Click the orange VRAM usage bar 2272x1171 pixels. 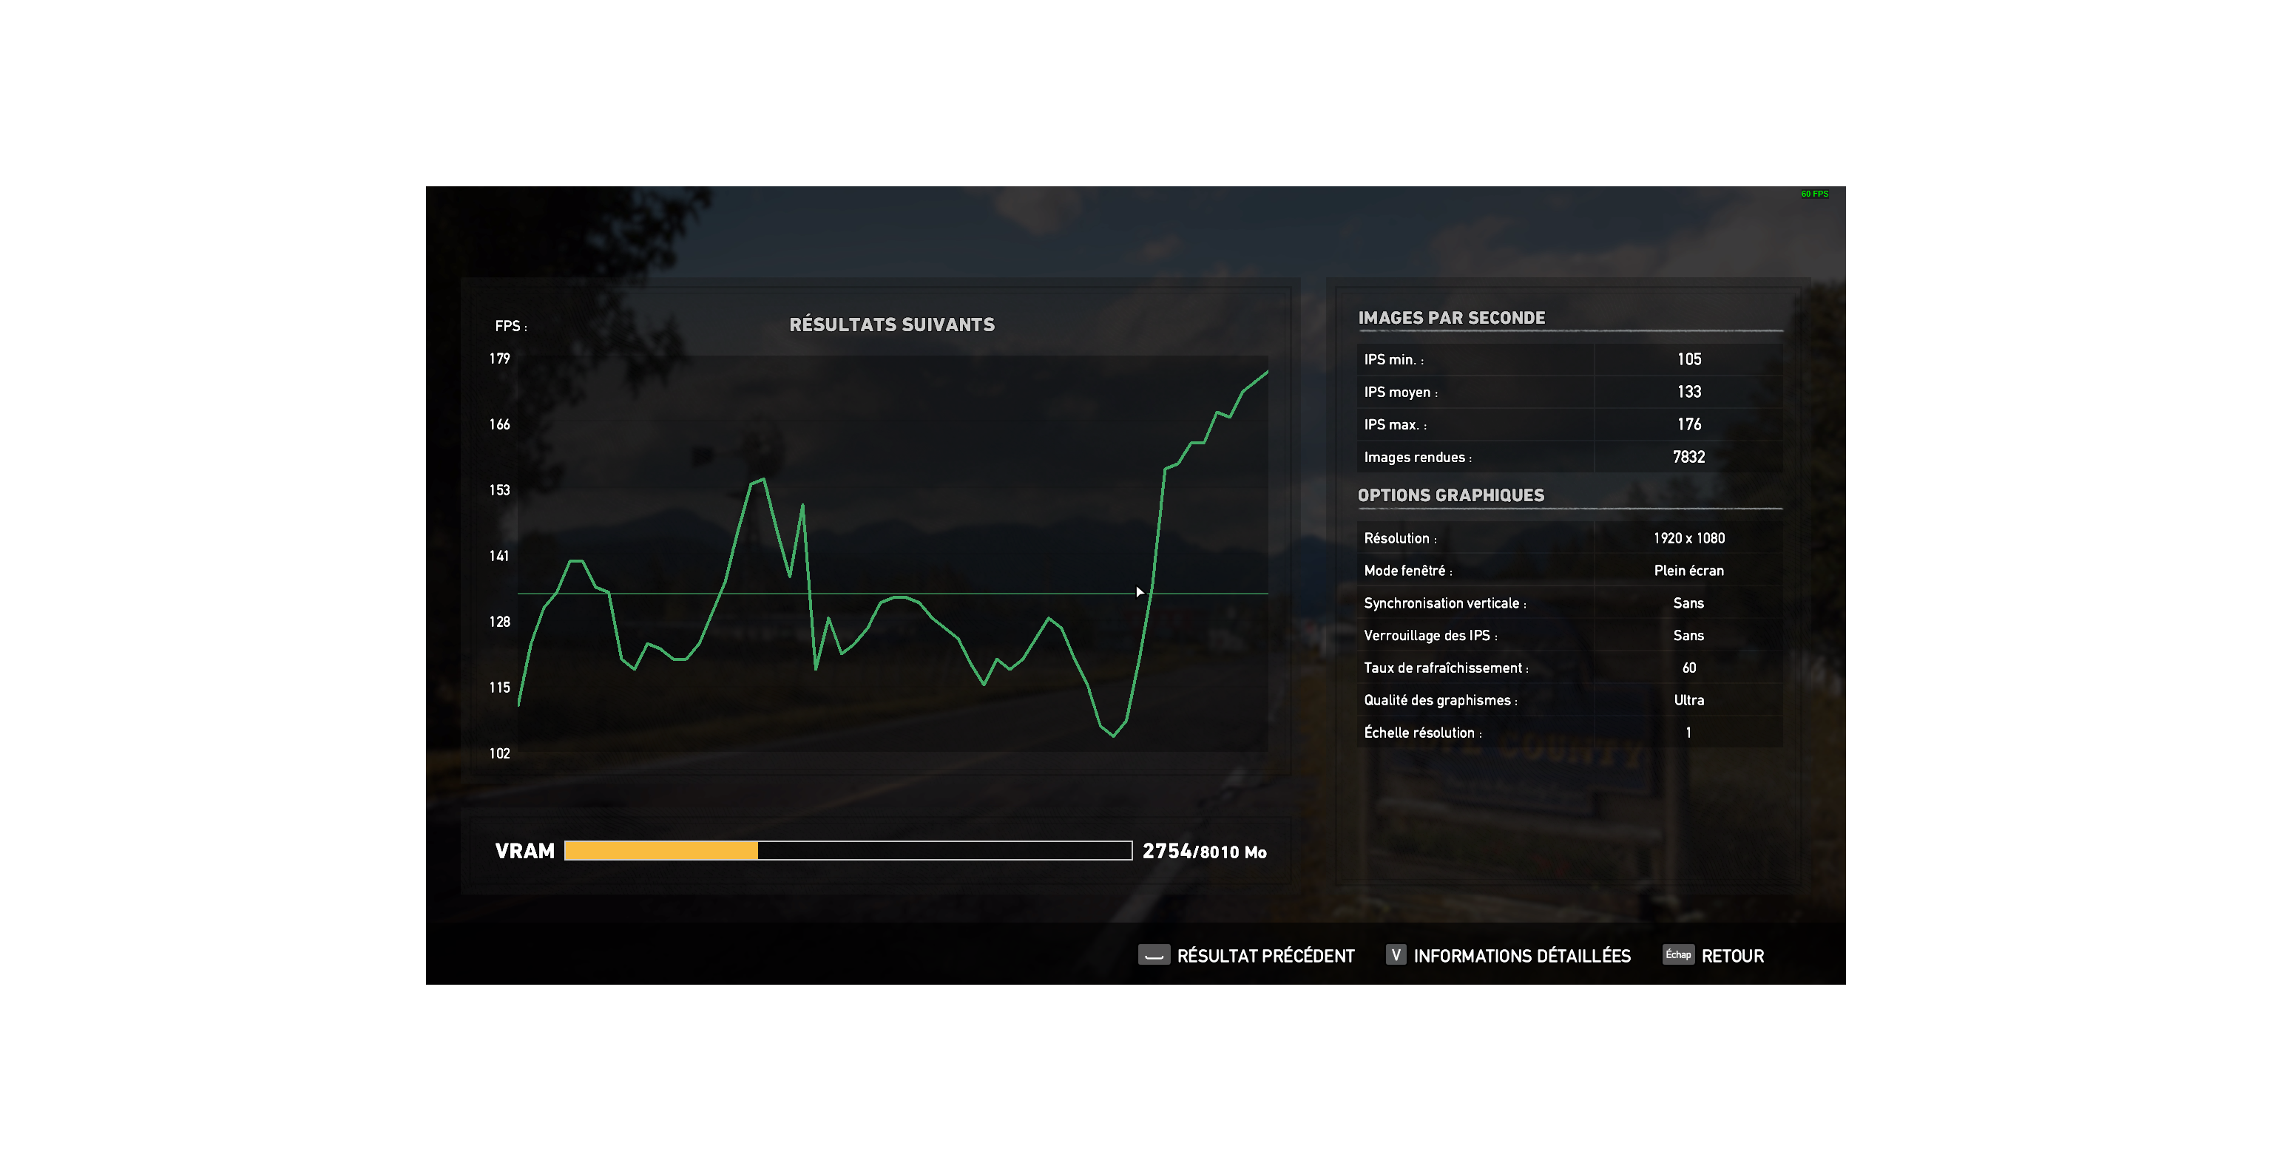click(660, 851)
